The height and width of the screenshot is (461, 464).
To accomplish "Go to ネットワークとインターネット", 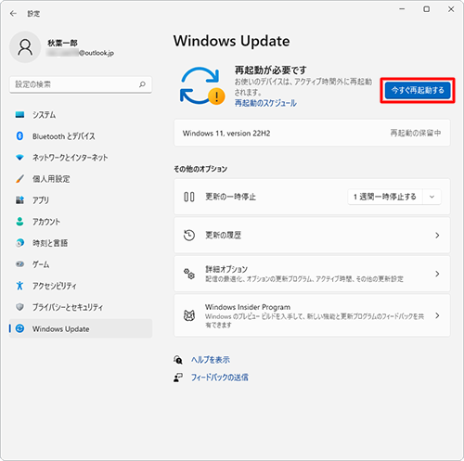I will pyautogui.click(x=81, y=158).
